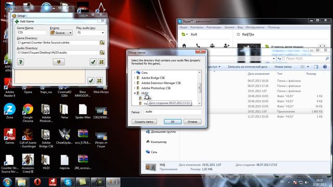Click the Zona desktop icon
Viewport: 333px width, 187px height.
[x=9, y=111]
